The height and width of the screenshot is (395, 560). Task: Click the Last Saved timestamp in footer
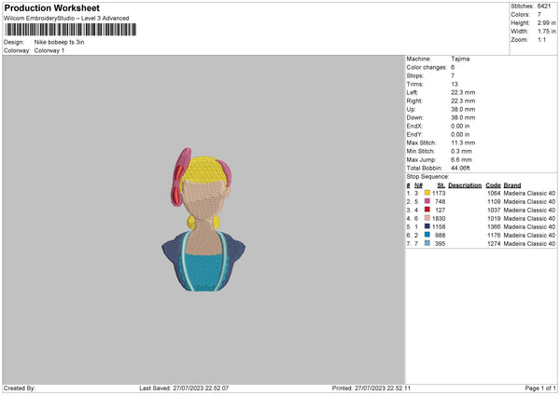tap(184, 388)
